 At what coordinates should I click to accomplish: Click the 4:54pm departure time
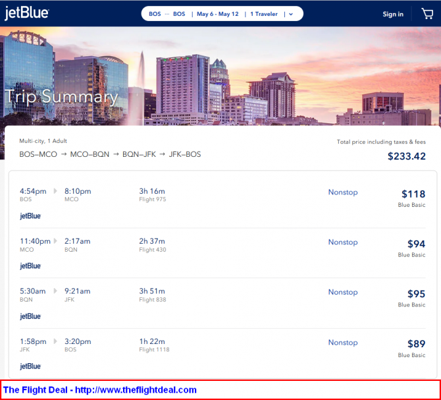click(x=33, y=191)
